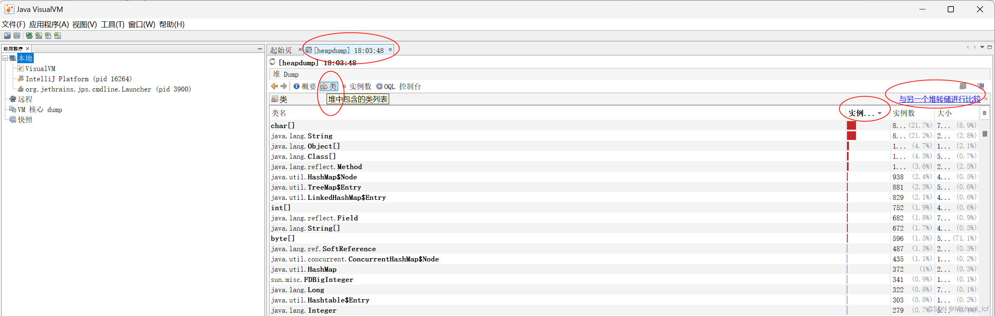
Task: Select the sun.misc.FDBigInteger row
Action: click(x=624, y=279)
